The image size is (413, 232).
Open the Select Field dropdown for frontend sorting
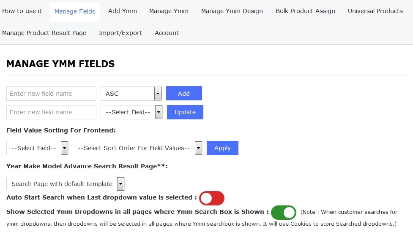37,148
